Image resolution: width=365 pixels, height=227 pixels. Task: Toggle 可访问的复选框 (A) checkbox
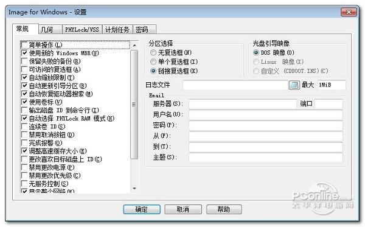pos(24,69)
